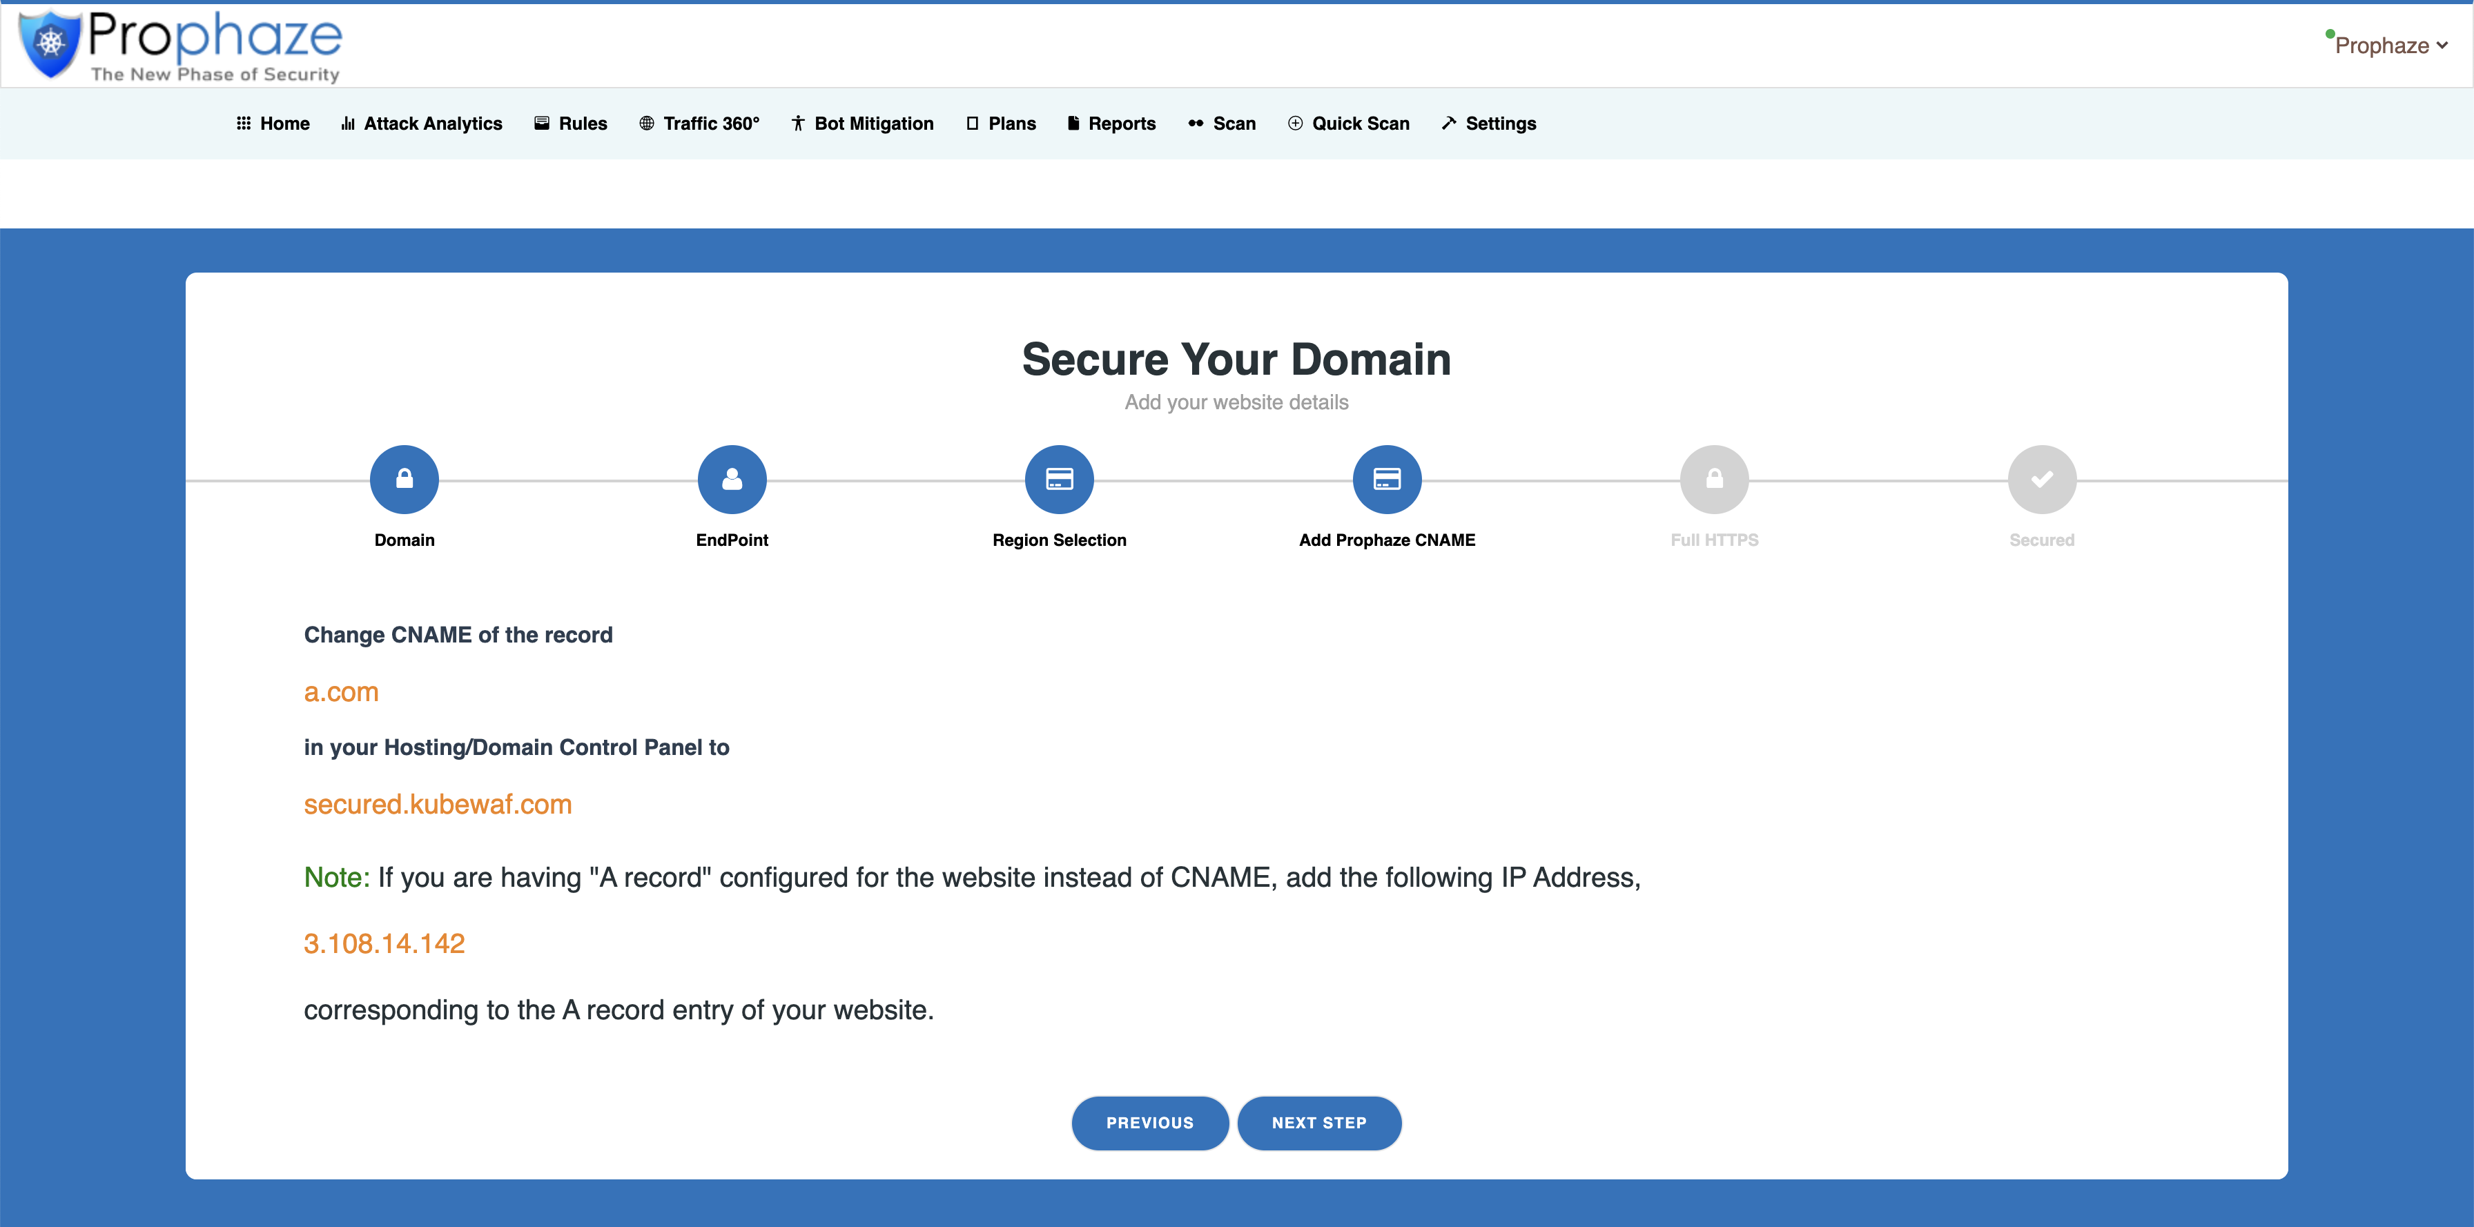The image size is (2474, 1227).
Task: Click the Secured checkmark step circle
Action: (2043, 478)
